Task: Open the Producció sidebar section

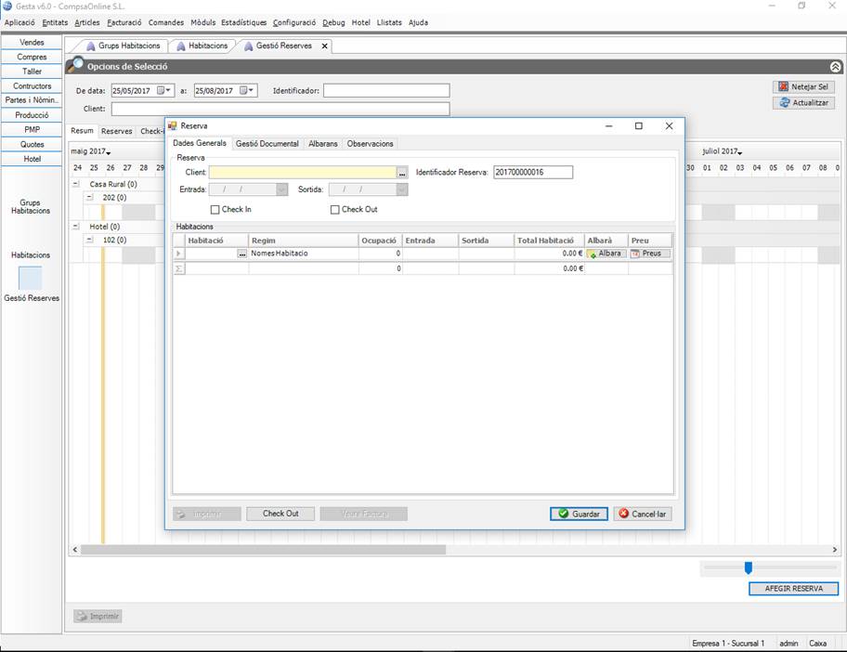Action: coord(32,115)
